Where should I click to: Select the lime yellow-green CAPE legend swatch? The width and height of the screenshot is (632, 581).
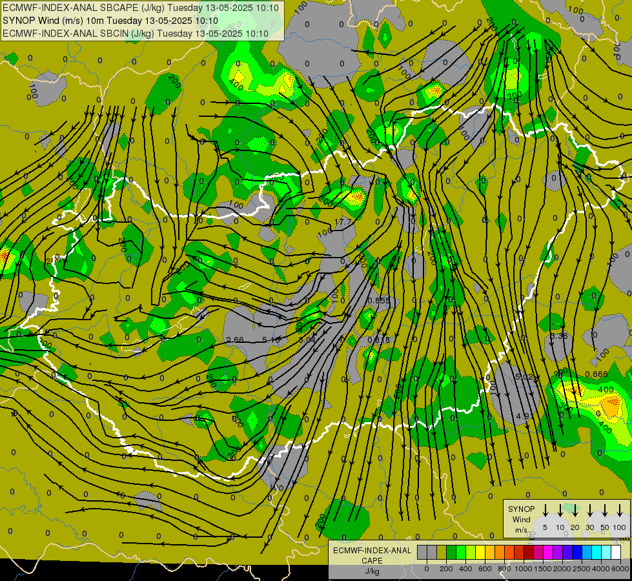[x=471, y=552]
